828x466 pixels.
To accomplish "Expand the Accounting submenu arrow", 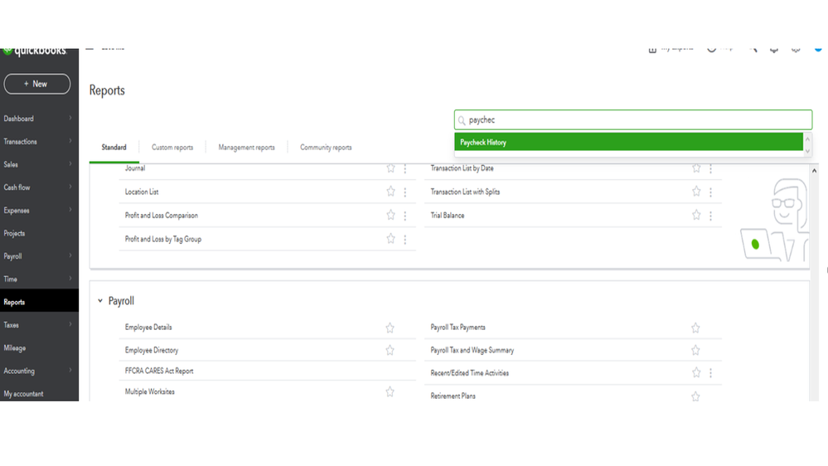I will (x=70, y=371).
